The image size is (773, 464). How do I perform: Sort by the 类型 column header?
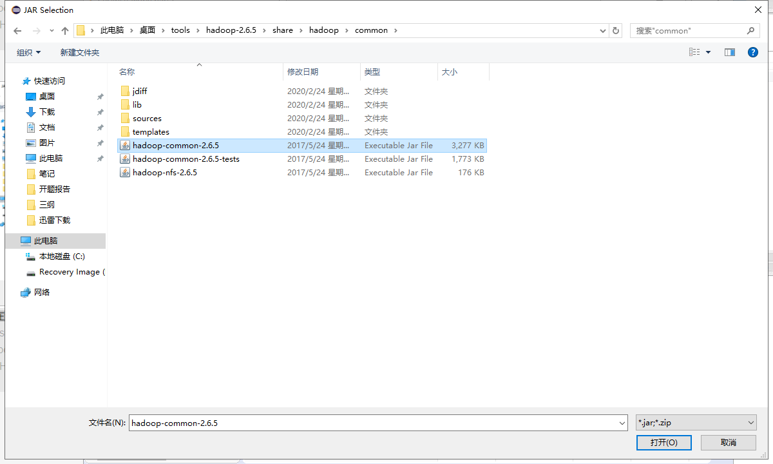coord(399,72)
